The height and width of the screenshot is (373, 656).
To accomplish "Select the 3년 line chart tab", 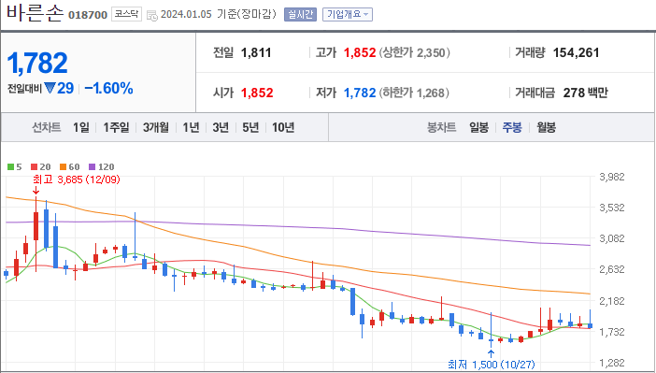I will tap(221, 127).
